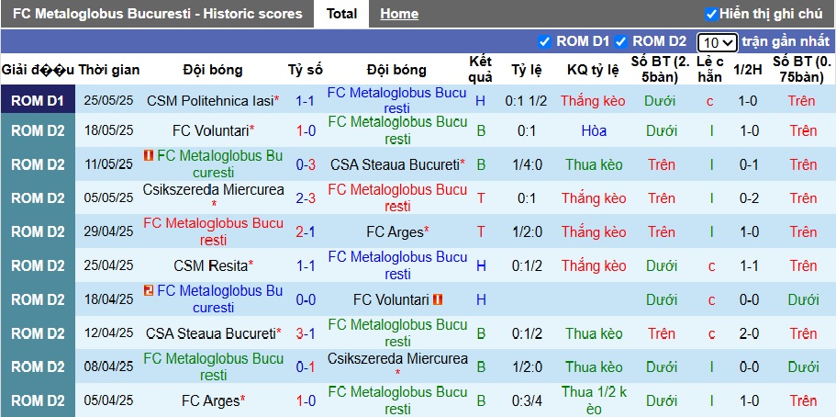Image resolution: width=836 pixels, height=417 pixels.
Task: Switch to the Total tab
Action: (x=341, y=14)
